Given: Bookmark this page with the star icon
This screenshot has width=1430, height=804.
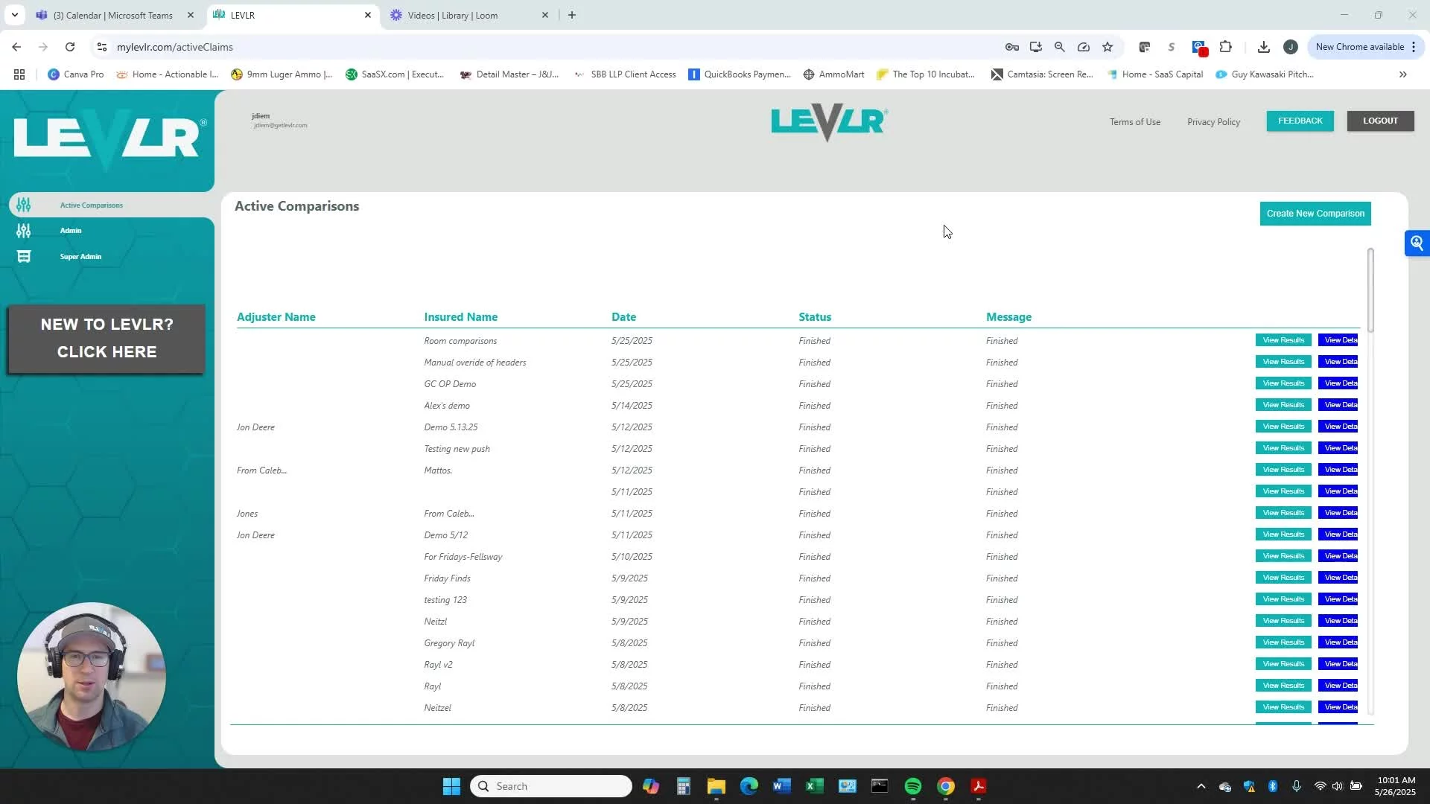Looking at the screenshot, I should 1108,47.
